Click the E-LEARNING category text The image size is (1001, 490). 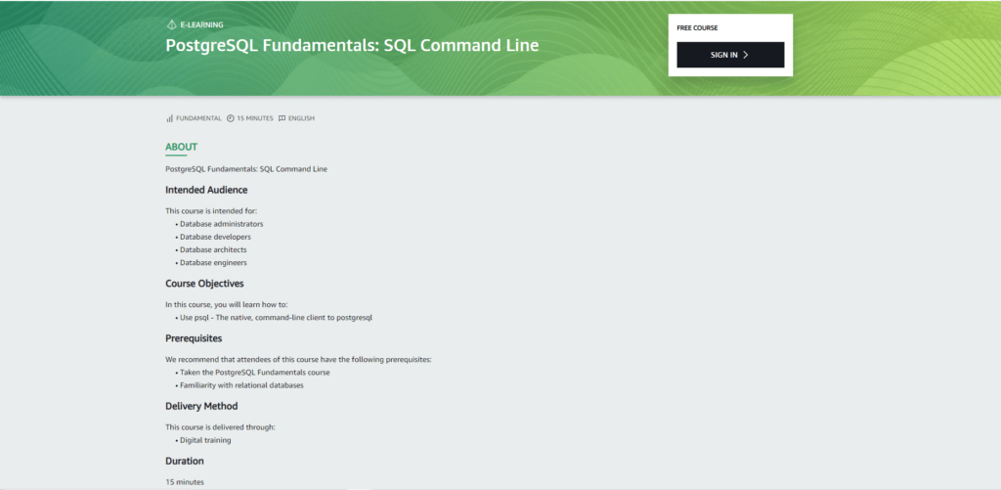[x=201, y=24]
